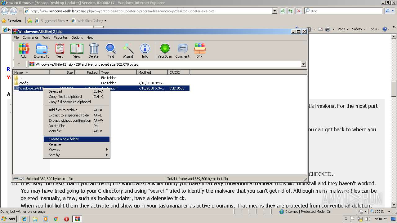This screenshot has width=397, height=223.
Task: Sort by Packed column header
Action: coord(87,72)
